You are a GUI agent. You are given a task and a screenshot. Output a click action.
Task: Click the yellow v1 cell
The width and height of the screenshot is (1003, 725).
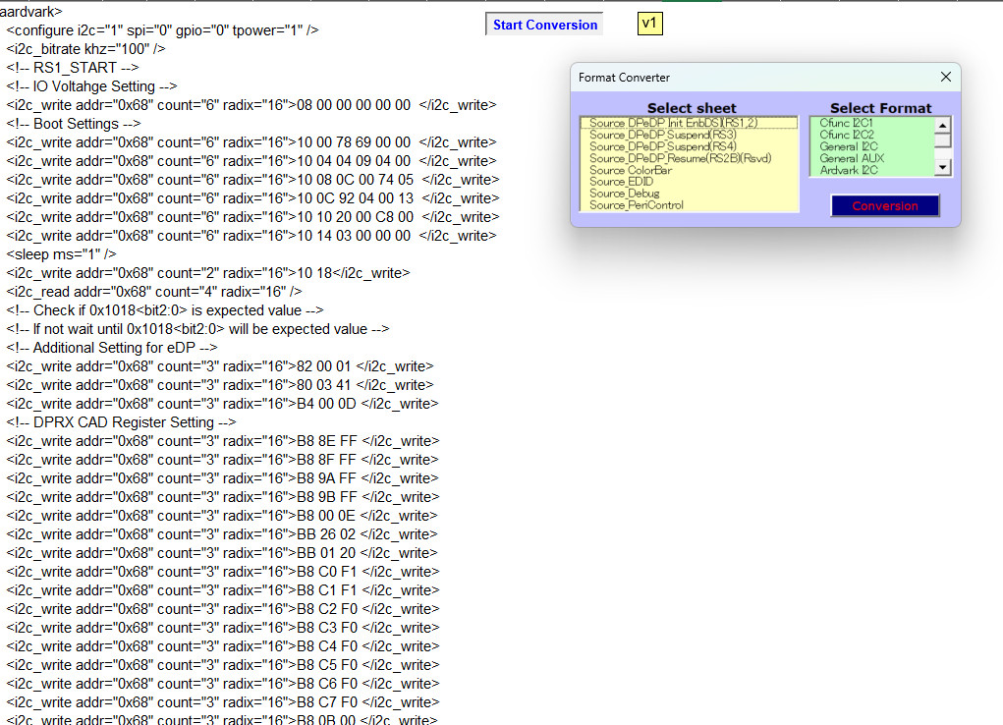(x=650, y=23)
